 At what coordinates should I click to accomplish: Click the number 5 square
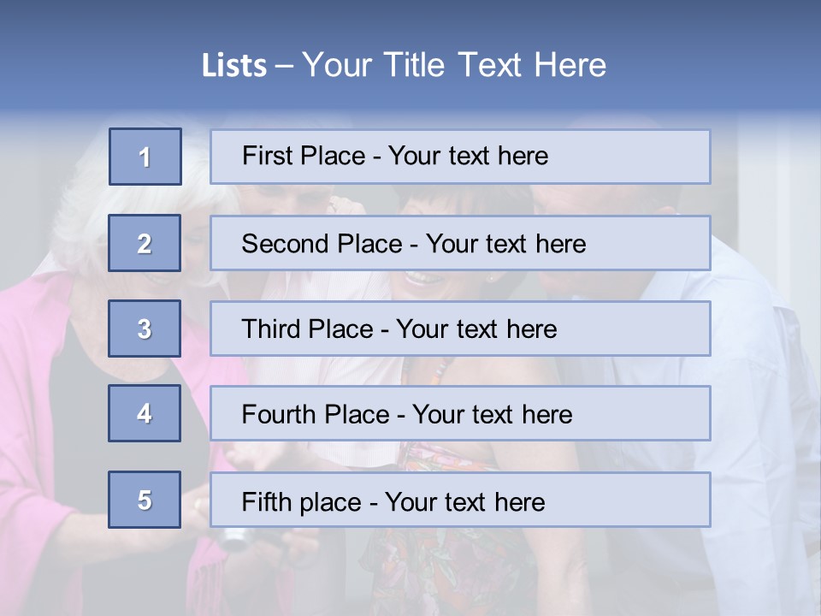[144, 500]
